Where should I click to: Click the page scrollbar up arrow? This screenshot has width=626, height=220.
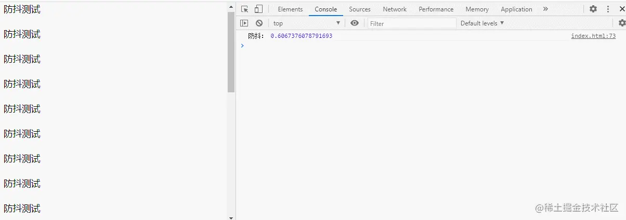click(231, 7)
